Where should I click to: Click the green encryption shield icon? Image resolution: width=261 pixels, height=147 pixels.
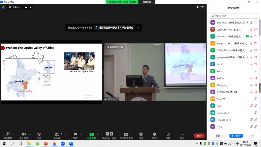(x=3, y=7)
